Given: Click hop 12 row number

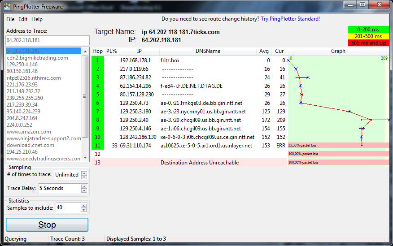Looking at the screenshot, I should [97, 154].
